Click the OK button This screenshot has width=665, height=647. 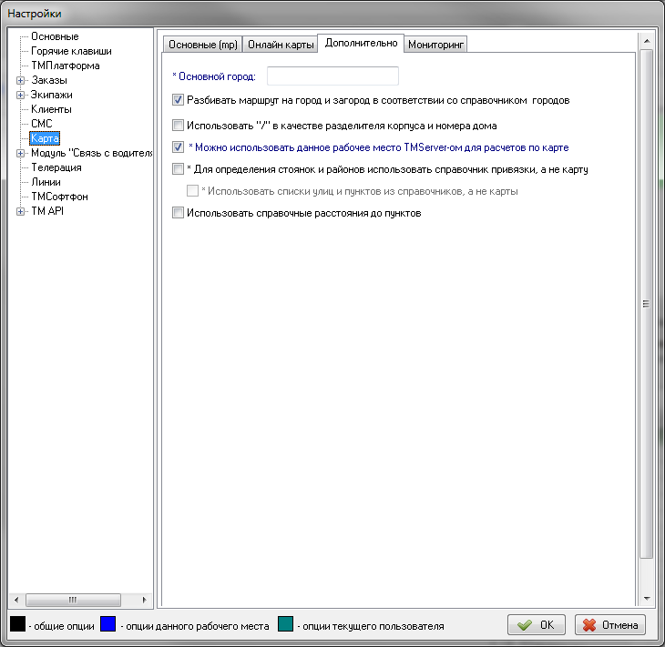click(x=537, y=625)
